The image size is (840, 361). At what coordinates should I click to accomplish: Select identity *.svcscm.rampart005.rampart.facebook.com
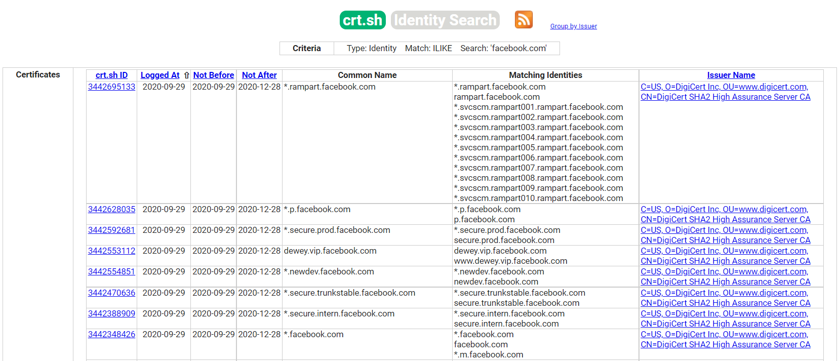(539, 147)
